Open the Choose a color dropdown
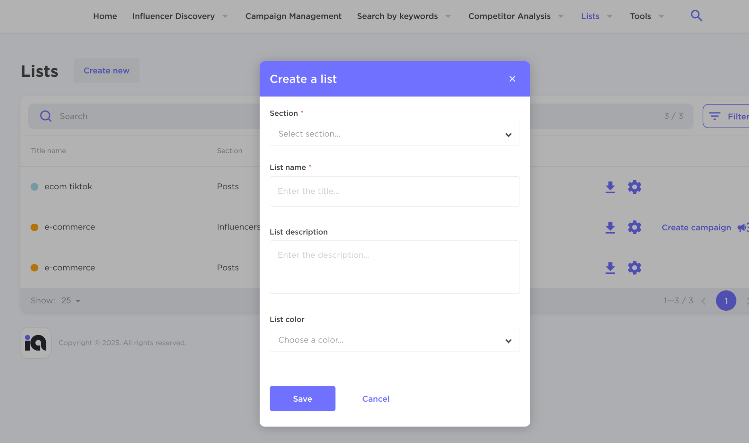 pos(394,340)
